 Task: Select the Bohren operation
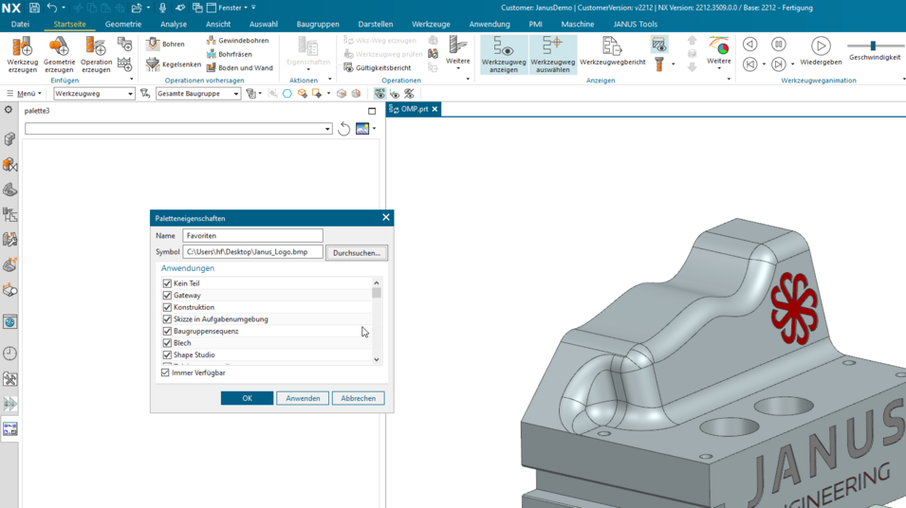click(x=165, y=44)
